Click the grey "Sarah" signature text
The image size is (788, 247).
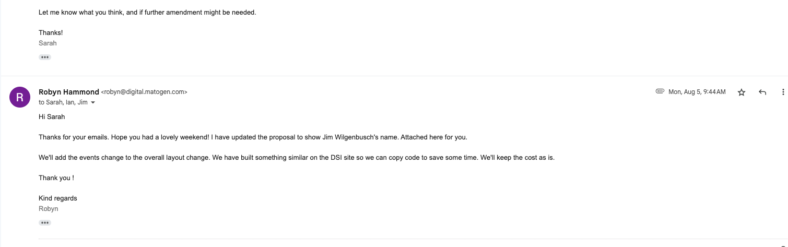click(48, 43)
